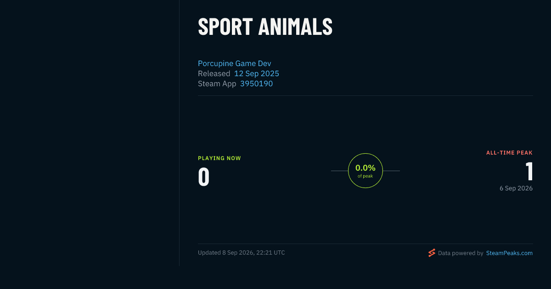Visit the SteamPeaks.com link

point(509,253)
